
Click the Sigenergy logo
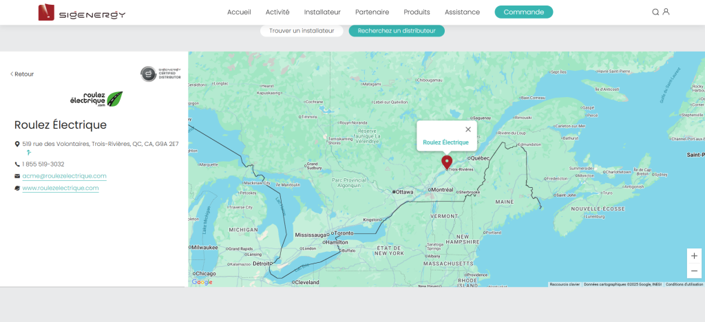tap(82, 12)
